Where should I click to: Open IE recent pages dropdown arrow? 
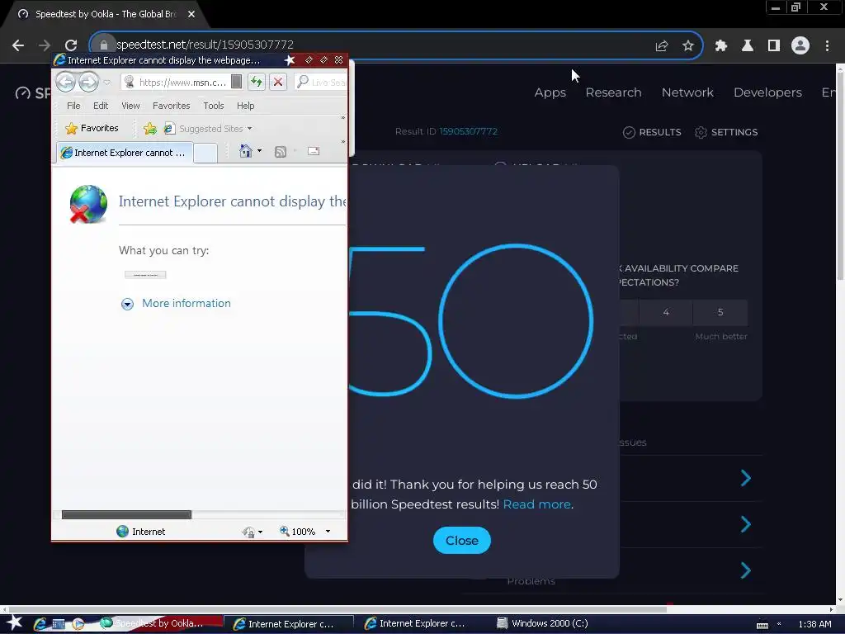tap(106, 83)
